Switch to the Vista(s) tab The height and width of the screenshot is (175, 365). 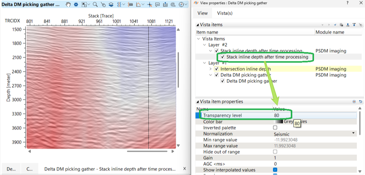click(x=225, y=13)
